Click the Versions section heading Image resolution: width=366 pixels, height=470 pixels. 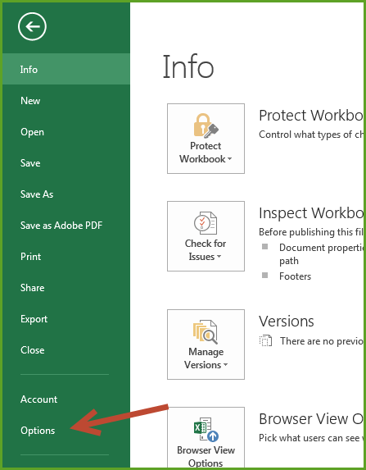[287, 322]
